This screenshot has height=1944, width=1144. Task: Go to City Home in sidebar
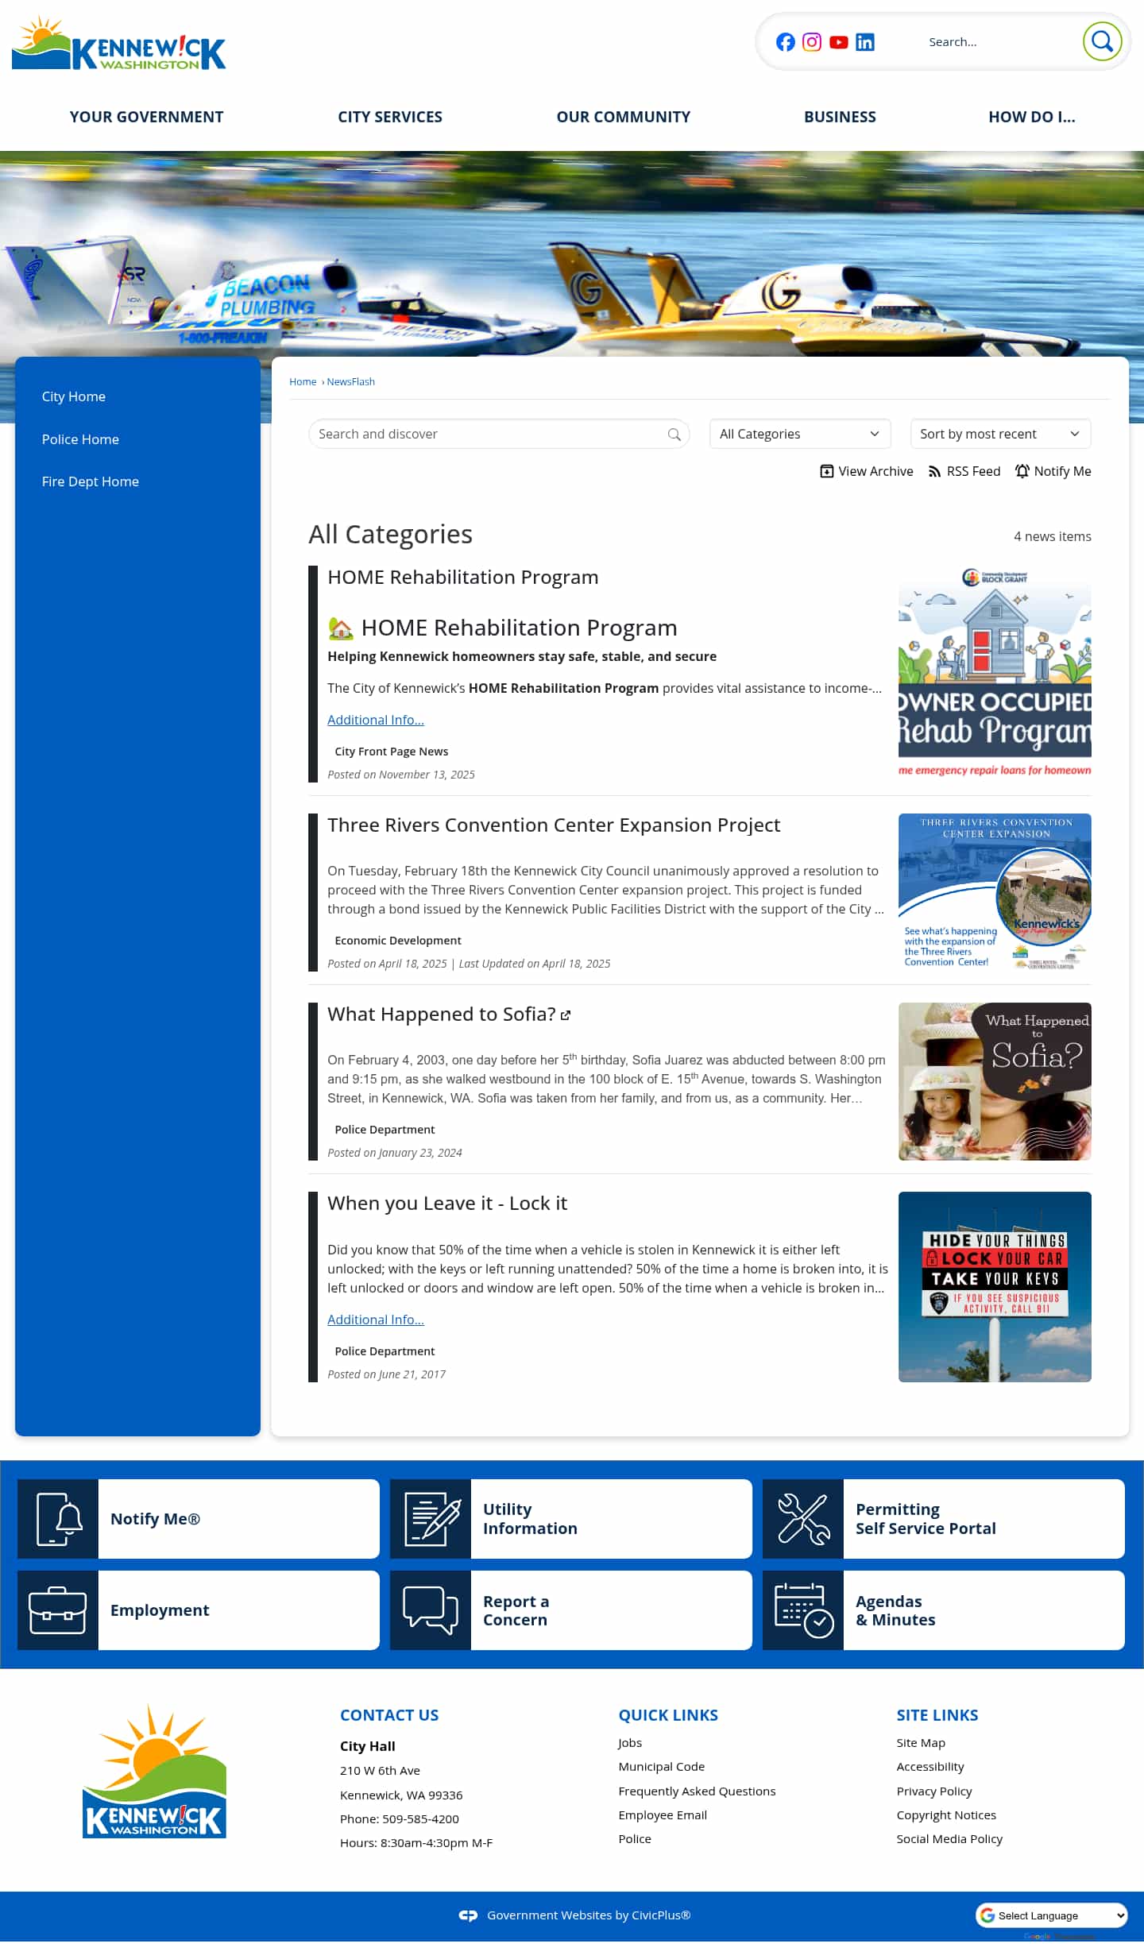click(x=73, y=397)
